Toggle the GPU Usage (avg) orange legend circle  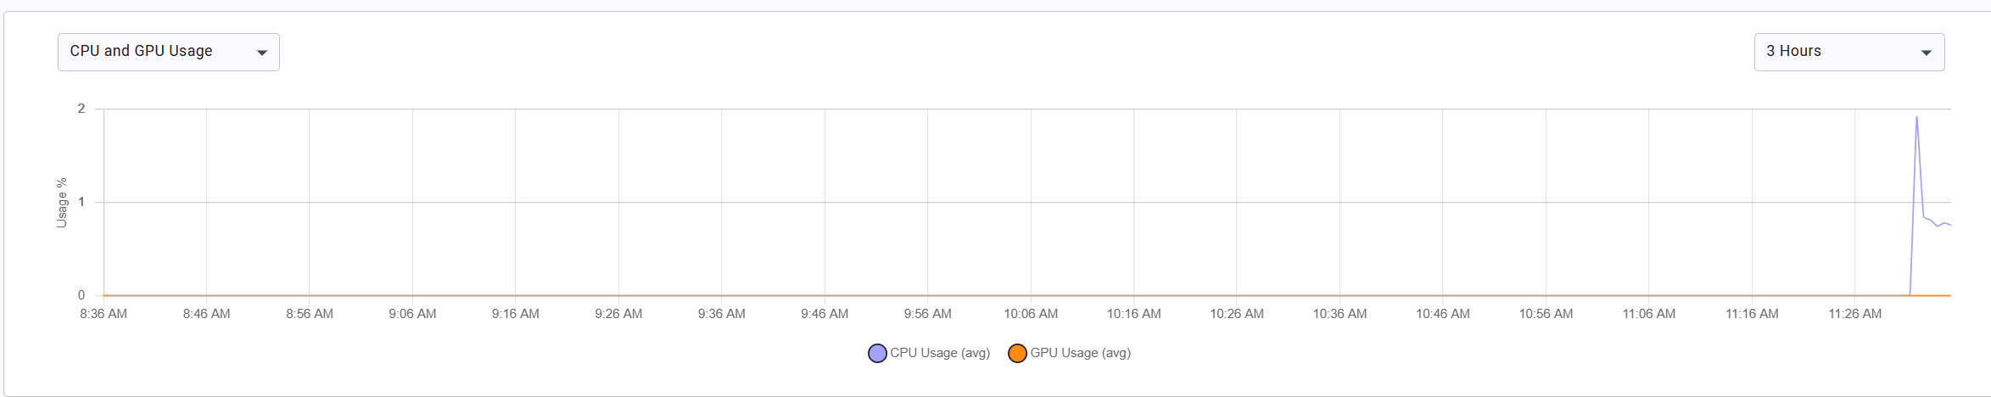pyautogui.click(x=1017, y=353)
